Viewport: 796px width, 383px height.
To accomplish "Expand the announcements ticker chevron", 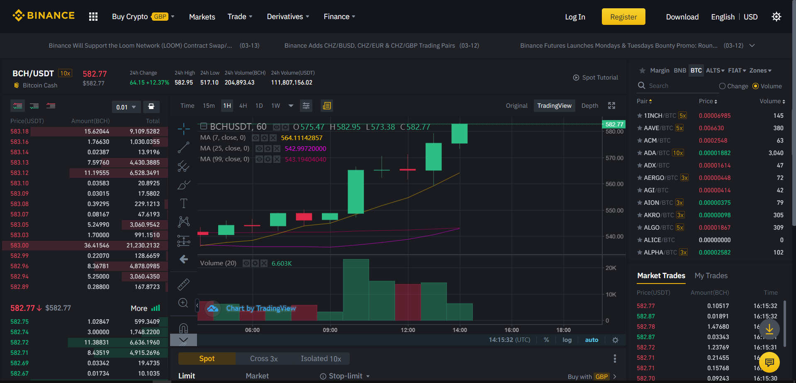I will [x=752, y=46].
